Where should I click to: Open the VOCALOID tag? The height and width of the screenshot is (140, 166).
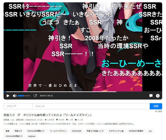[77, 131]
